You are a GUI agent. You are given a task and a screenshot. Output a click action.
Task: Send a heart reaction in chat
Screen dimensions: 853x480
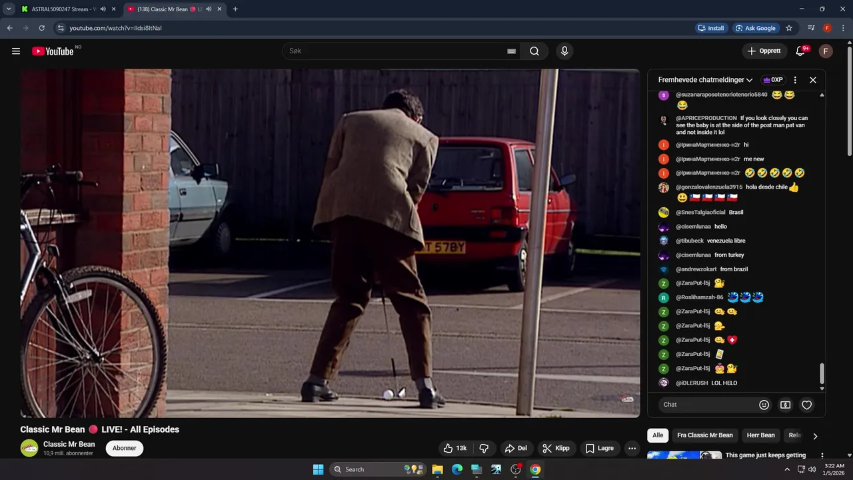coord(807,405)
